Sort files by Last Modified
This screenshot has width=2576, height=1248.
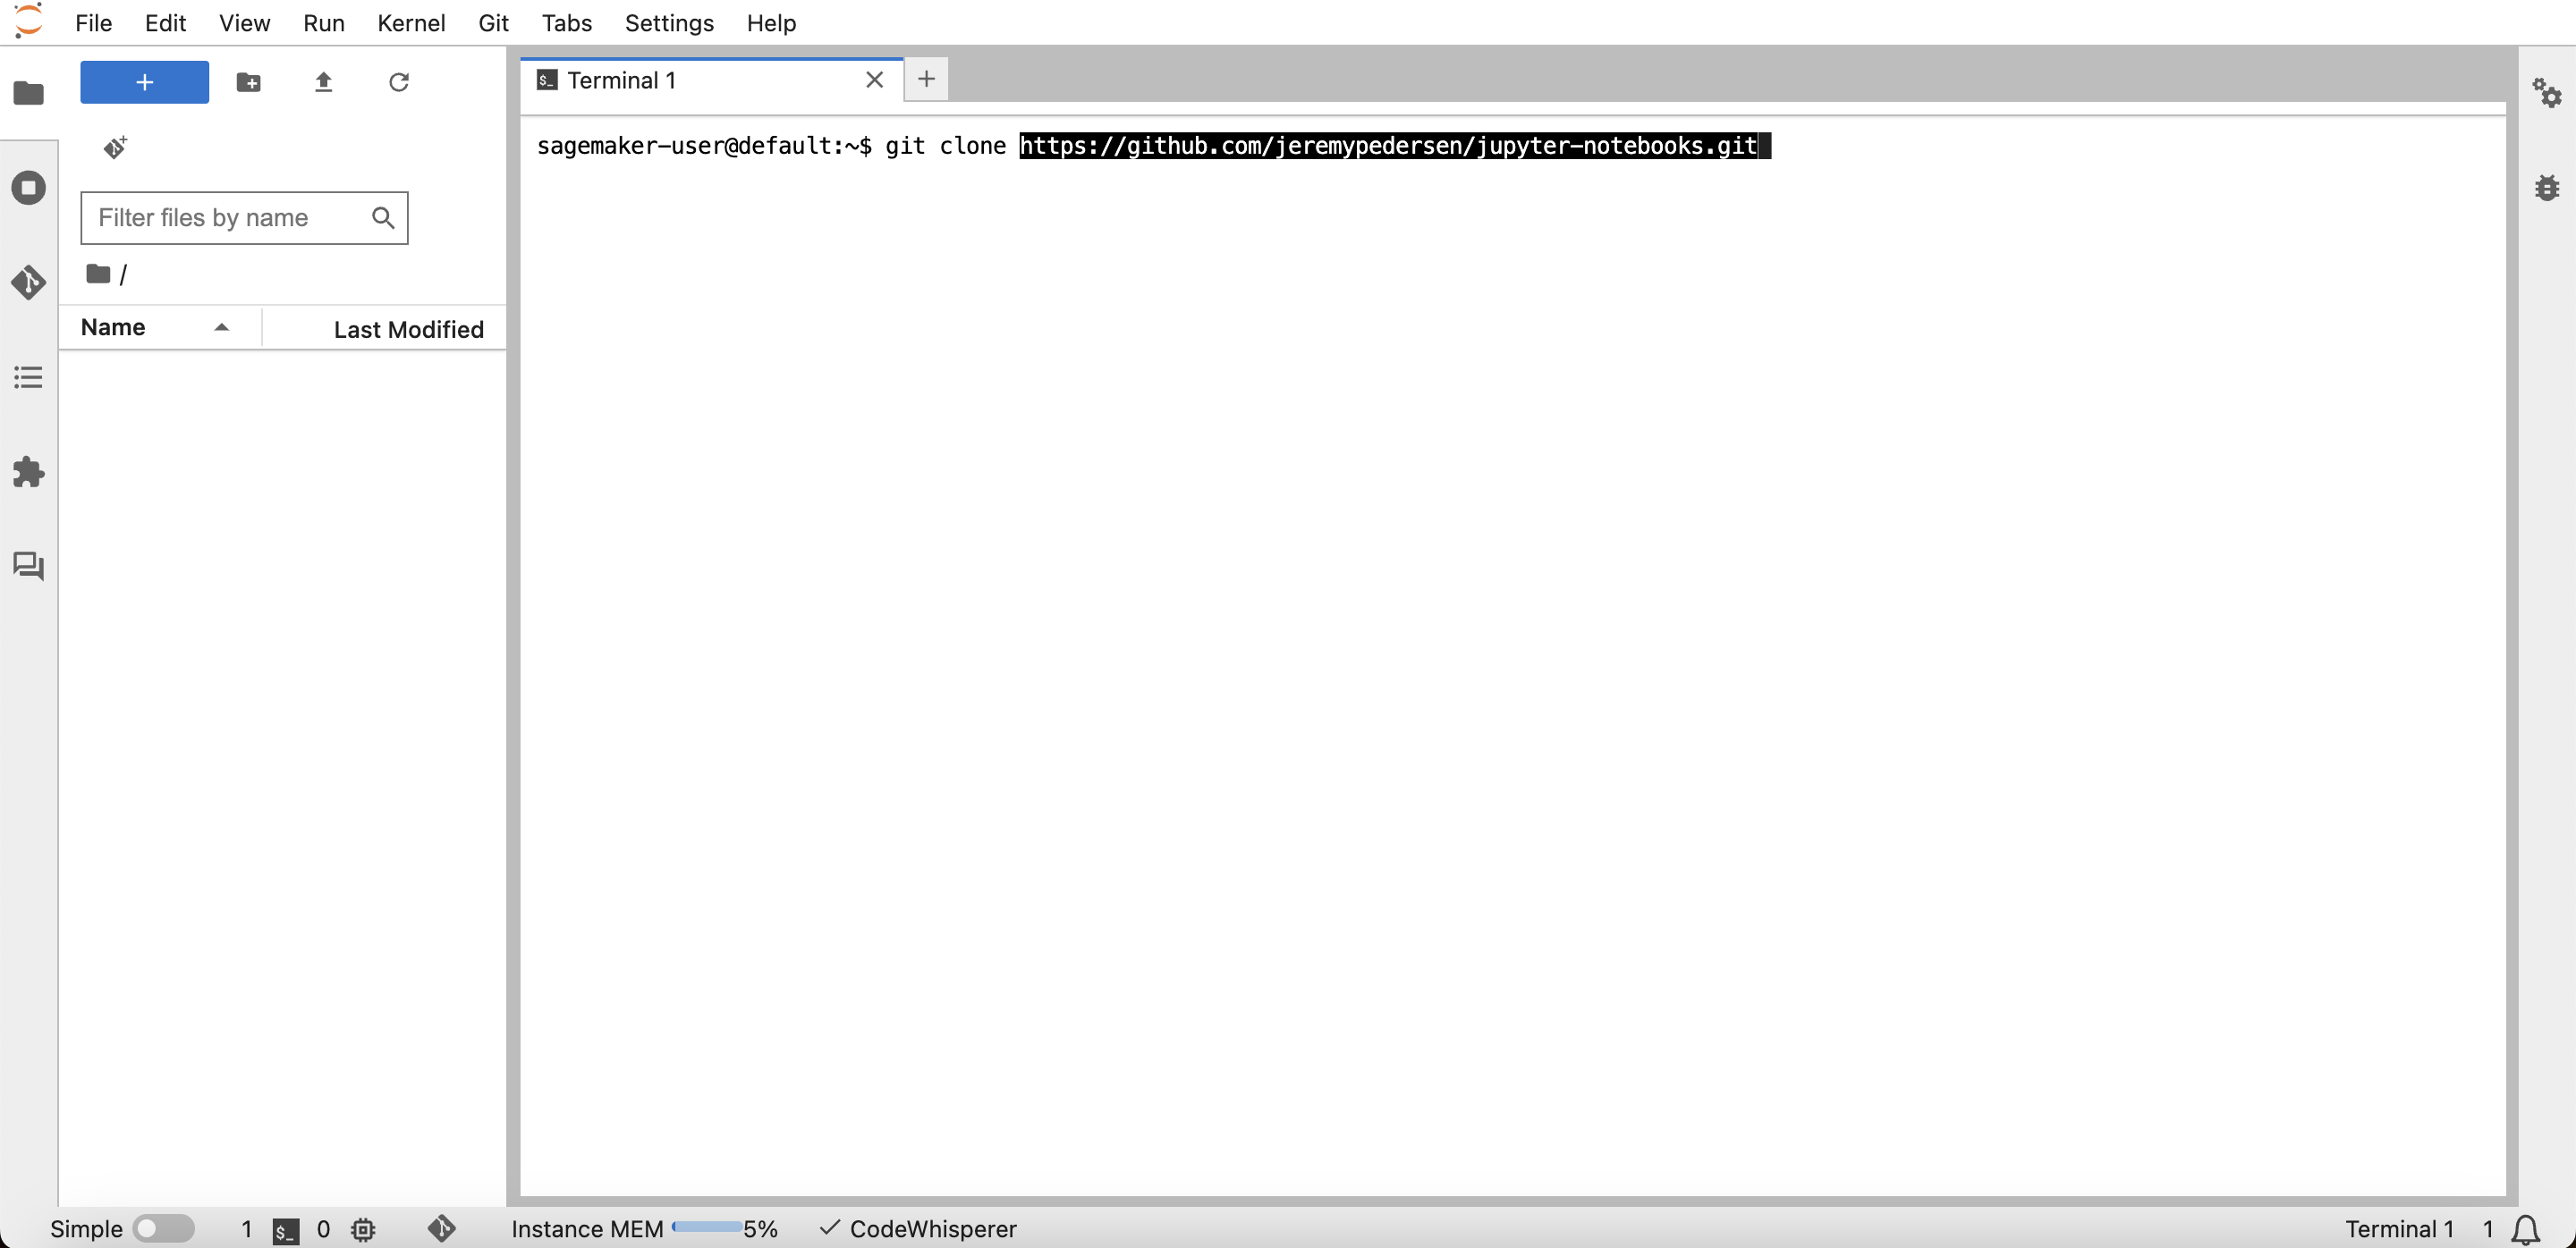coord(407,329)
